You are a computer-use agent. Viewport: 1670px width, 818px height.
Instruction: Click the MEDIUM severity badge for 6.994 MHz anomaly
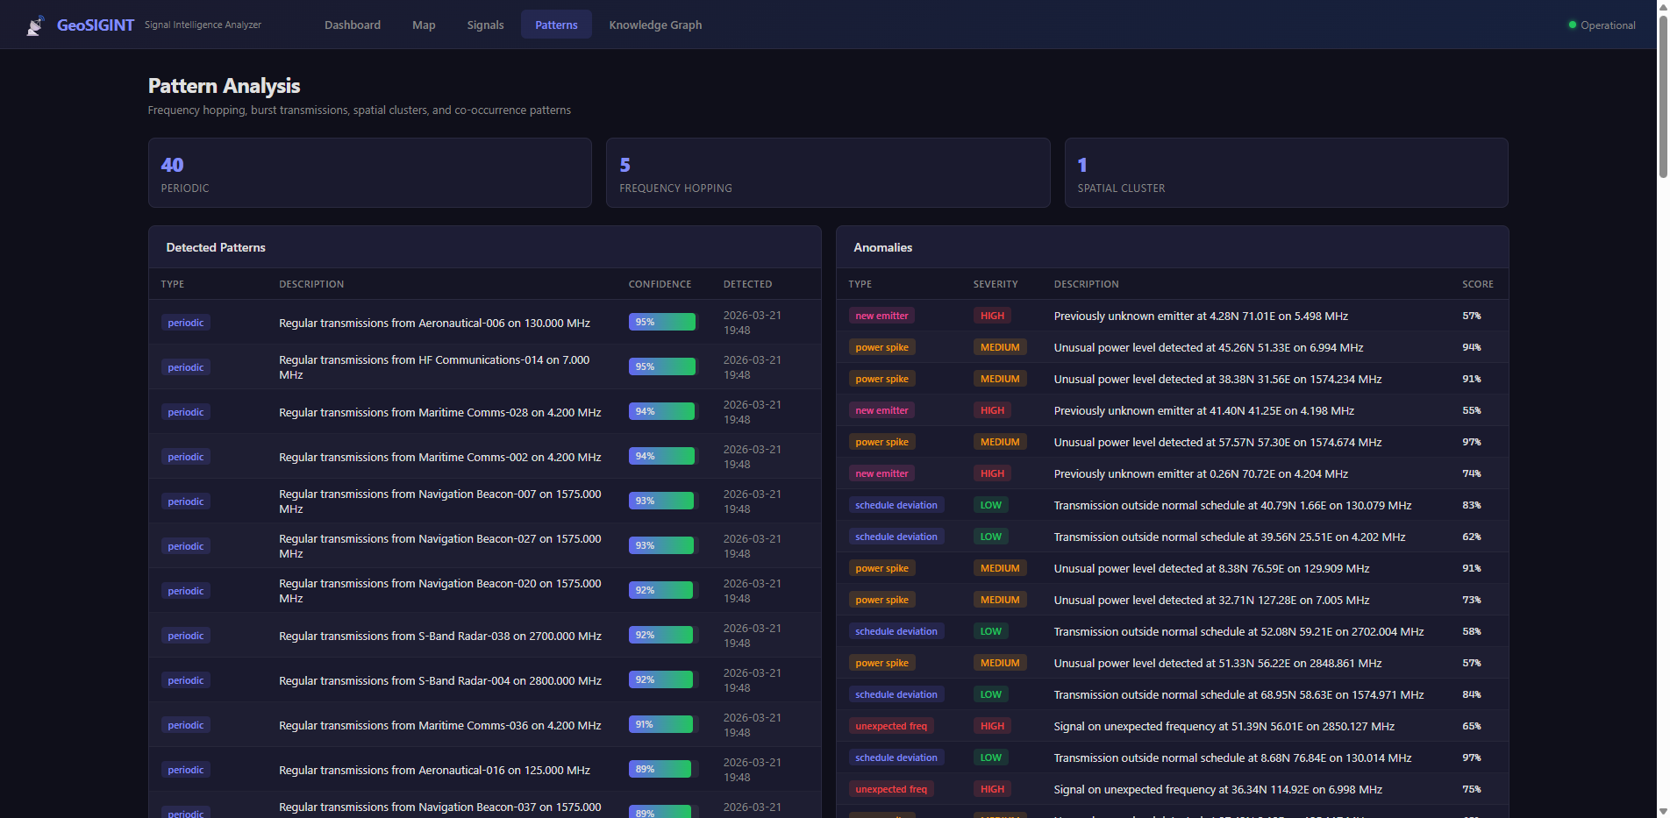999,347
